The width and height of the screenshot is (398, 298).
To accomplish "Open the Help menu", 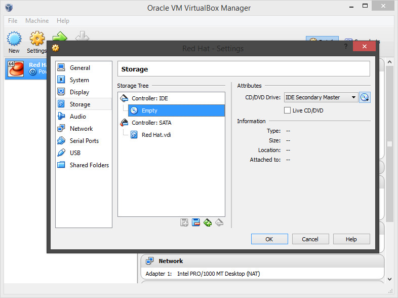I will pyautogui.click(x=63, y=21).
